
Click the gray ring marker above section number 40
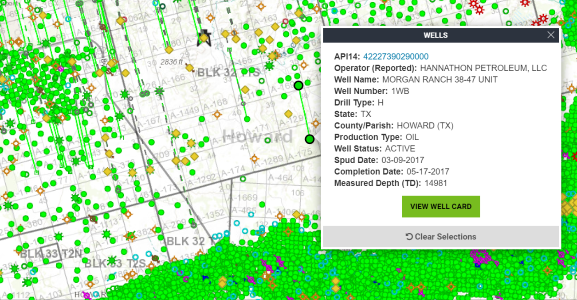(243, 104)
